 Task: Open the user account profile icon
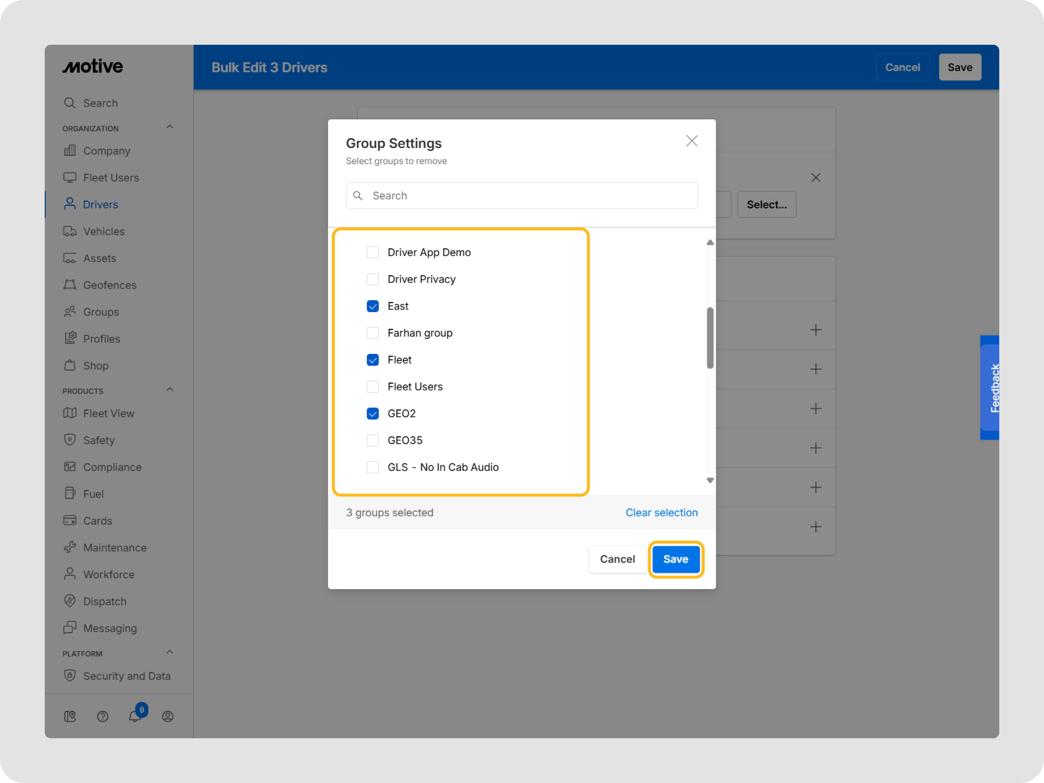(167, 717)
